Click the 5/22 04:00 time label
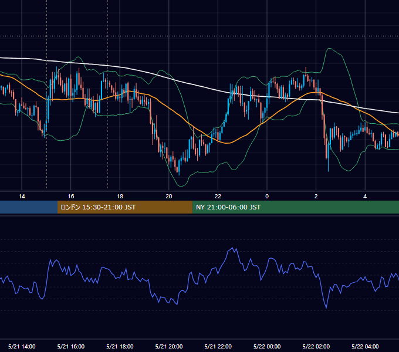The height and width of the screenshot is (352, 399). coord(365,346)
